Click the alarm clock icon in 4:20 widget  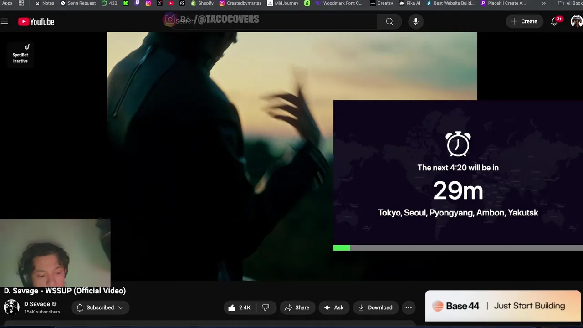(458, 144)
